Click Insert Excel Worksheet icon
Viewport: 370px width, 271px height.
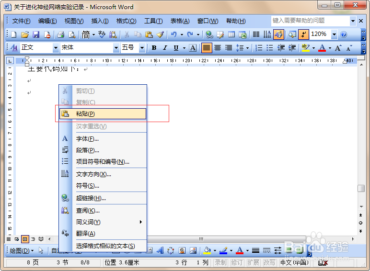tap(243, 34)
